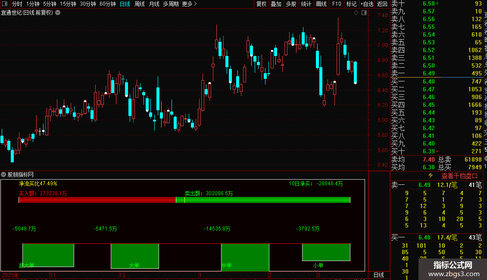Click 买一 price 6.48 in order book
The image size is (487, 280).
(x=429, y=81)
